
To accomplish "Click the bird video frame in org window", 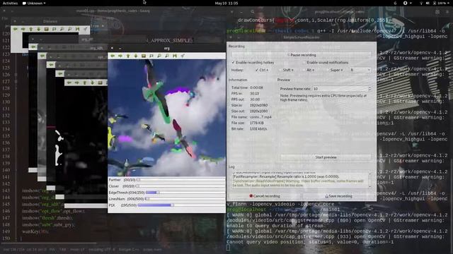I will [x=167, y=118].
